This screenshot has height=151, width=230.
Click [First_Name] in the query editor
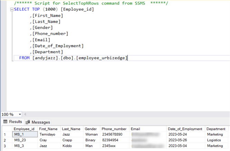(48, 16)
